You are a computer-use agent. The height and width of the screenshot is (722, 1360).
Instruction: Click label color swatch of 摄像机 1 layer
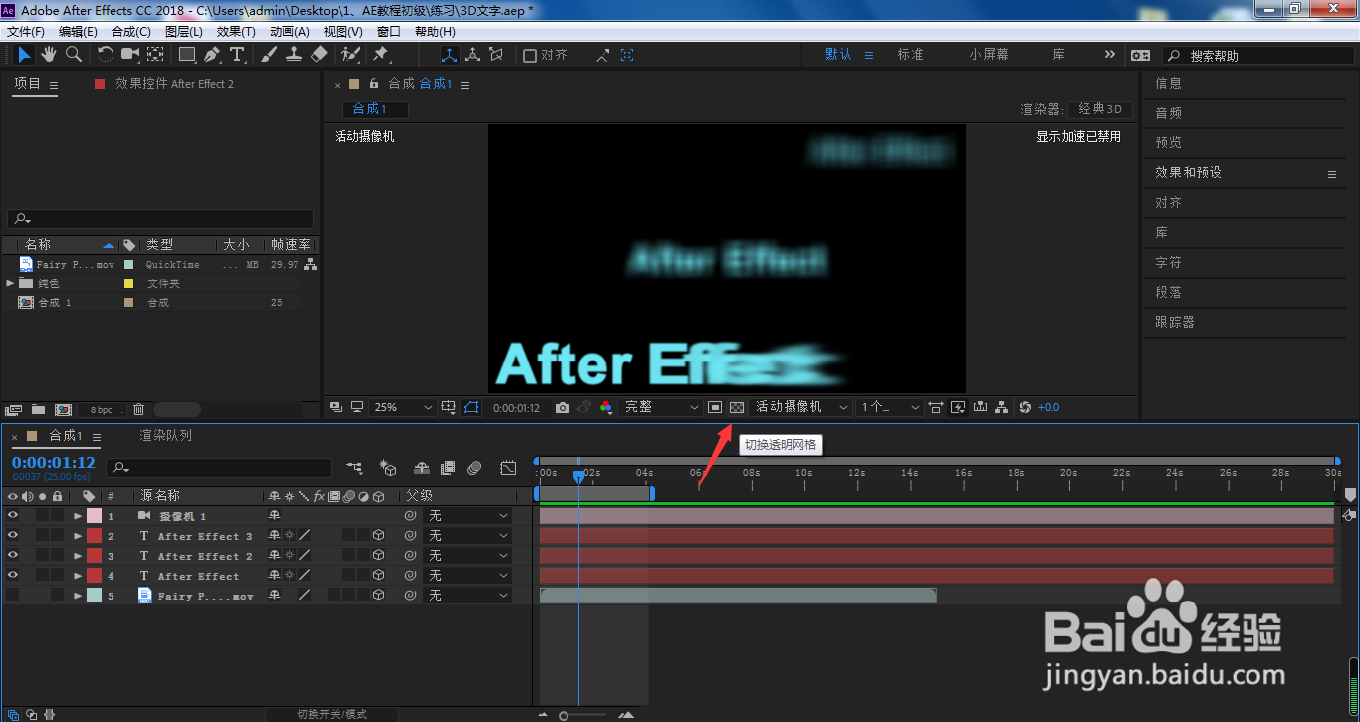[95, 516]
